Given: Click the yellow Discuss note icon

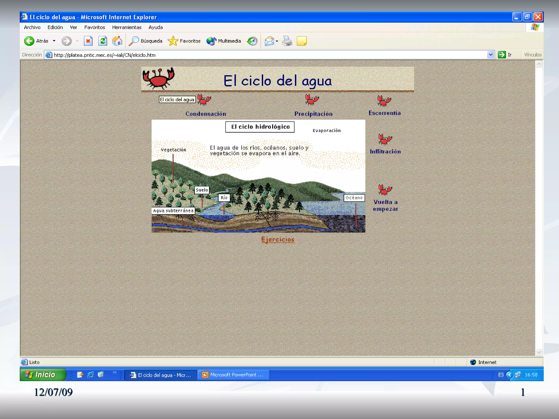Looking at the screenshot, I should [x=302, y=41].
